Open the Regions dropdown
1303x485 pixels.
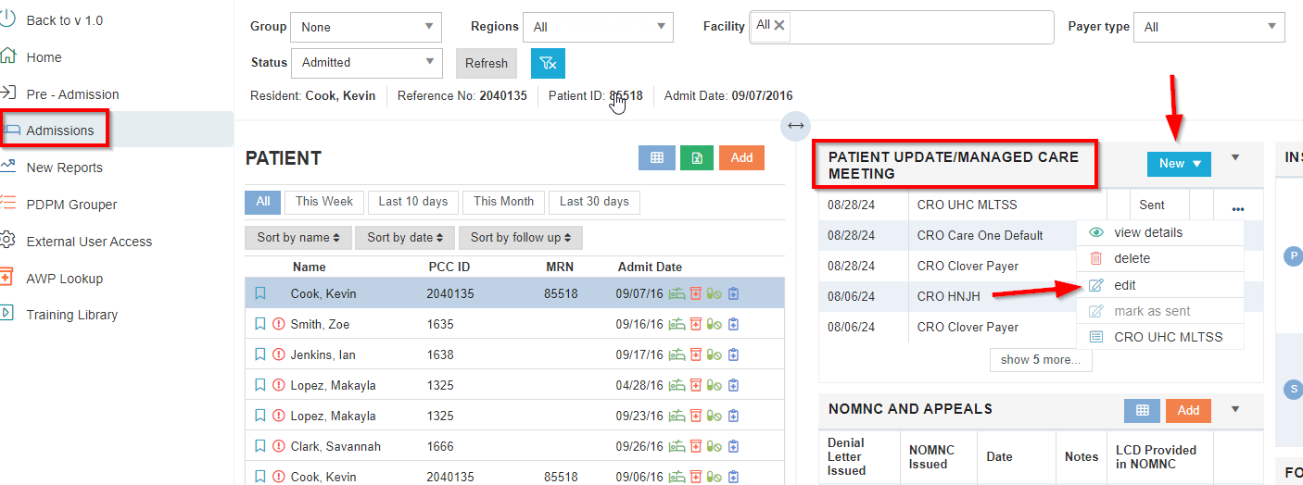click(x=599, y=27)
